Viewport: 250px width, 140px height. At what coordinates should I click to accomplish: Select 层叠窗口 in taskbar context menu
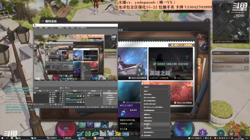pos(155,114)
